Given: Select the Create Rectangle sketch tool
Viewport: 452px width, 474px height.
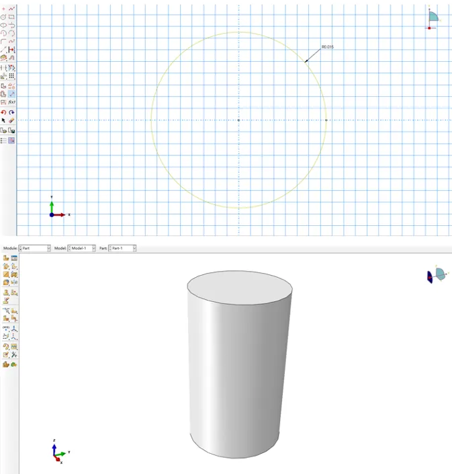Looking at the screenshot, I should click(x=11, y=17).
